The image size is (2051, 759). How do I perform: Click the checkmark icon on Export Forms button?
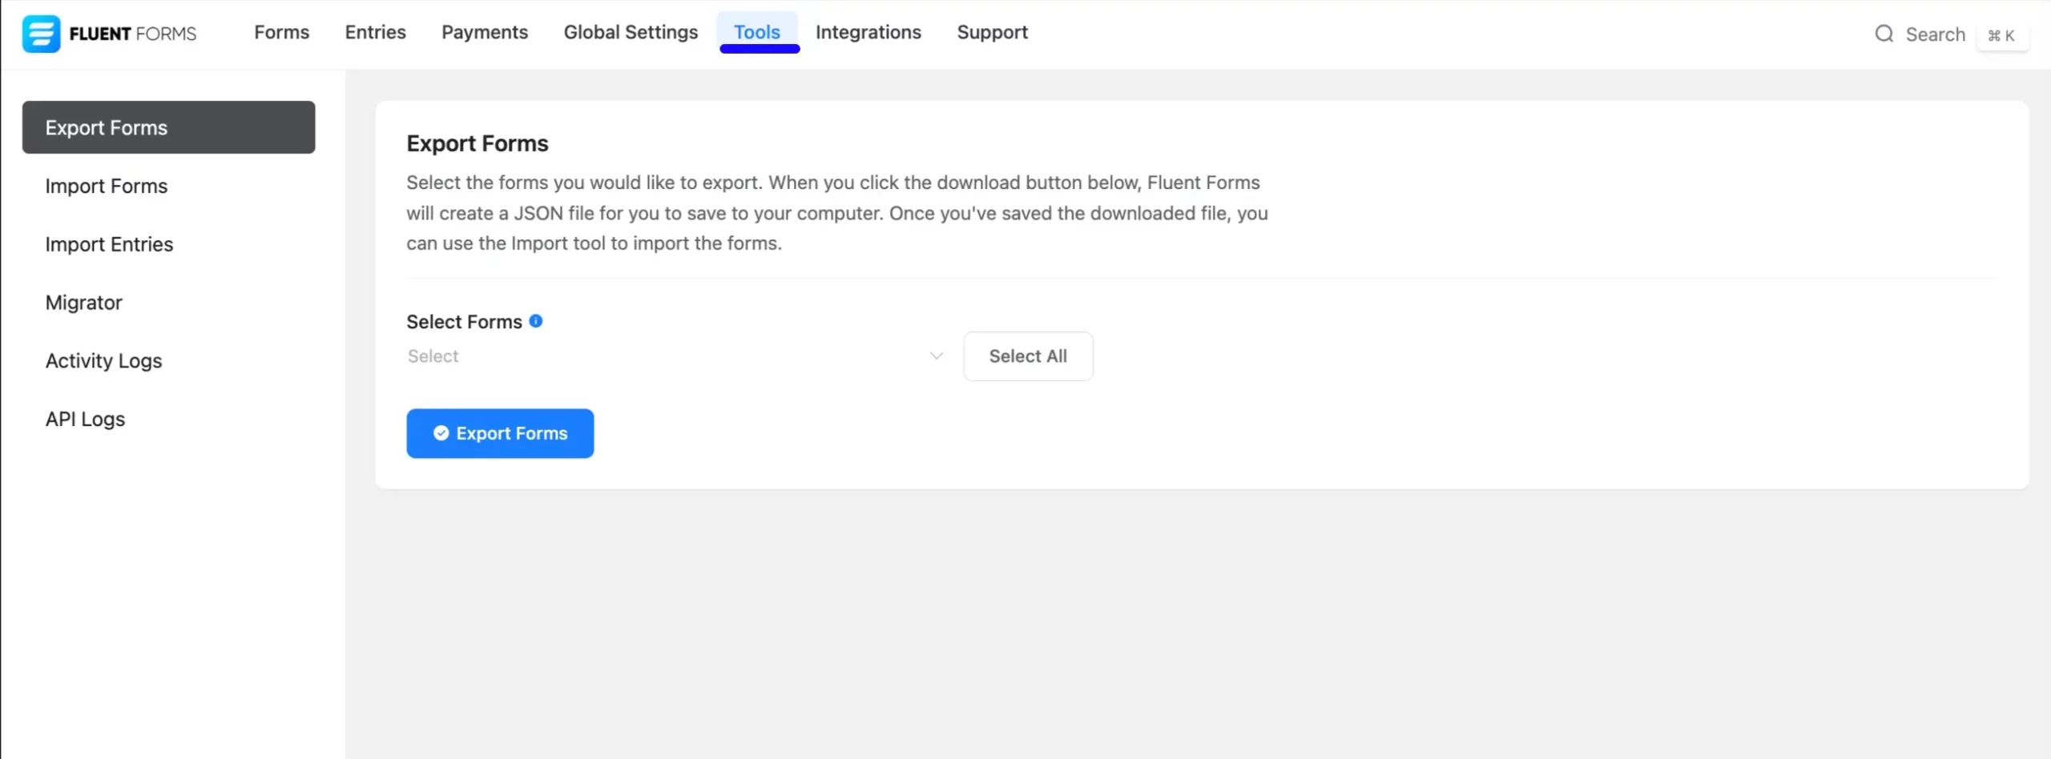[441, 433]
